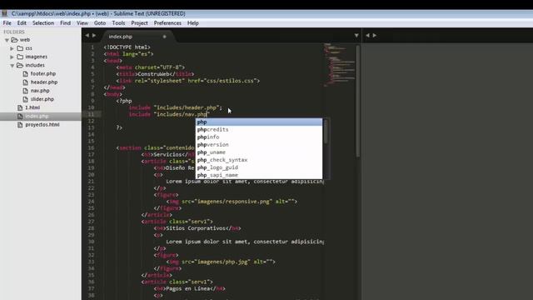Click the unsaved dot on index.php tab
This screenshot has height=300, width=533.
pyautogui.click(x=165, y=37)
